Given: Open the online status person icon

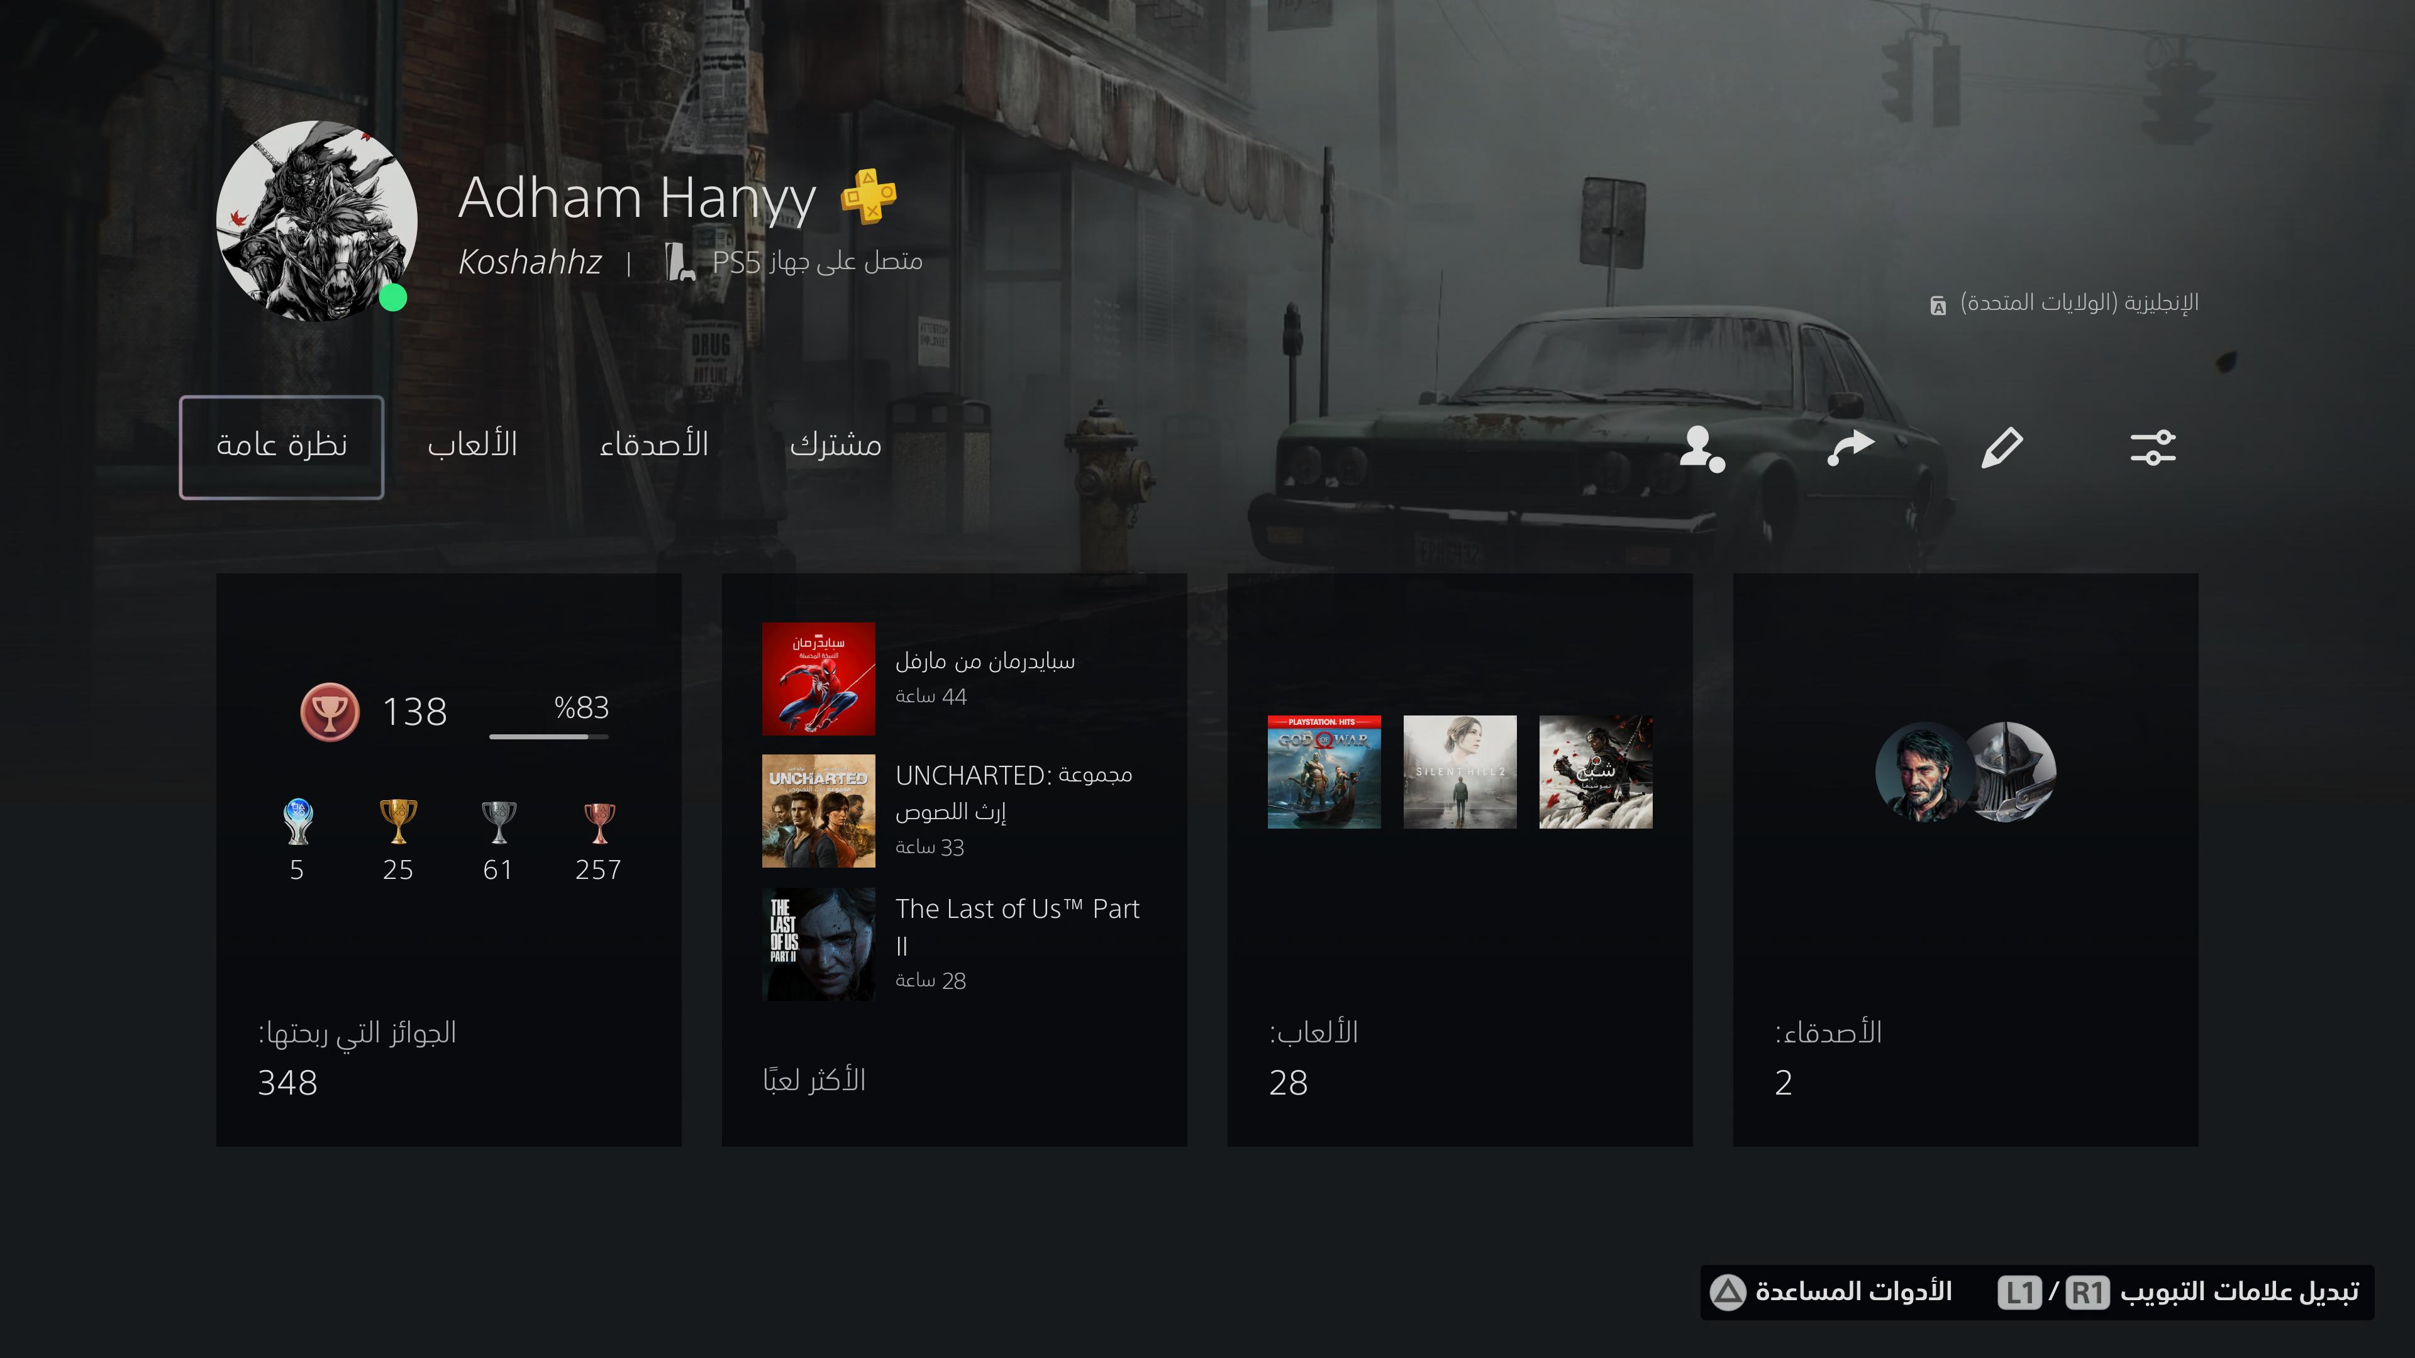Looking at the screenshot, I should [1702, 448].
